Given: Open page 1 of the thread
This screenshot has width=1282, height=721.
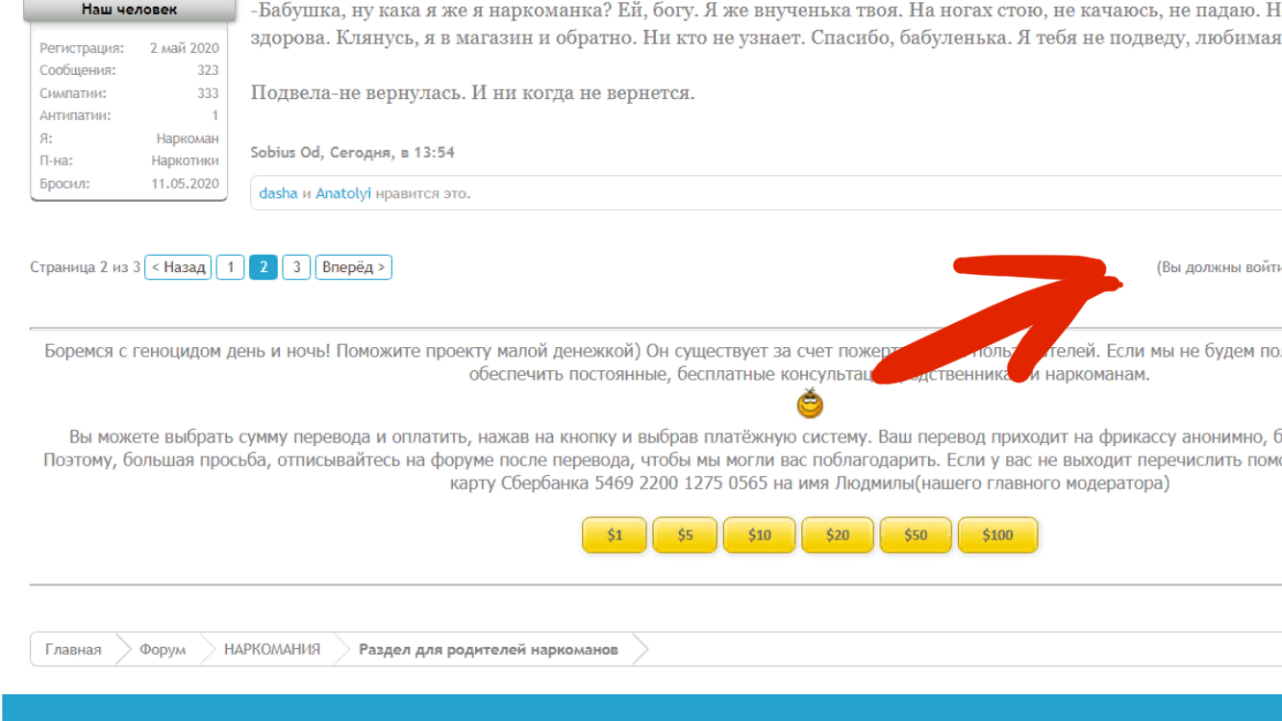Looking at the screenshot, I should click(x=230, y=267).
